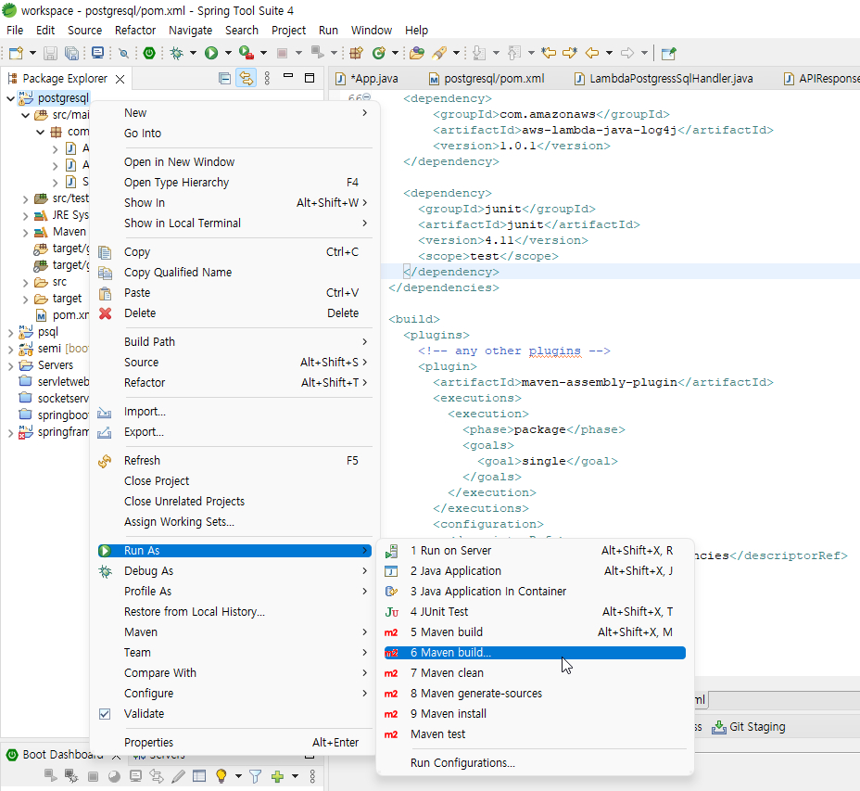
Task: Click Properties in the context menu
Action: pos(148,743)
